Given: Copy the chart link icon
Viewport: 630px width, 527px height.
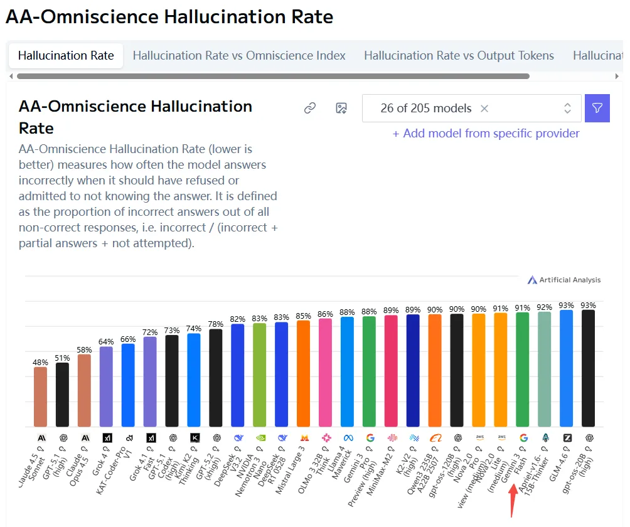Looking at the screenshot, I should tap(310, 109).
